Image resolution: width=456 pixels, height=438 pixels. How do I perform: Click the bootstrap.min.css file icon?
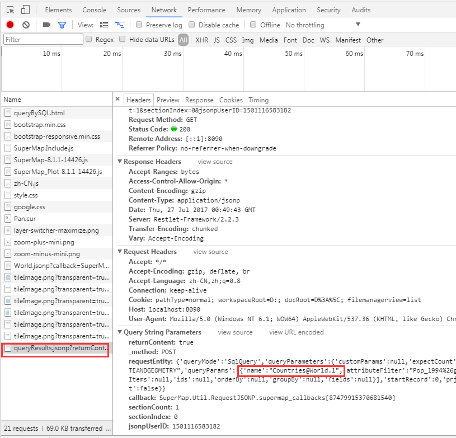point(8,125)
